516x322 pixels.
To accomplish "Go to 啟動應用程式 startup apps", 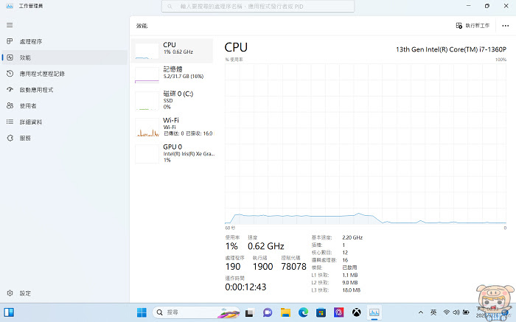I will [64, 90].
